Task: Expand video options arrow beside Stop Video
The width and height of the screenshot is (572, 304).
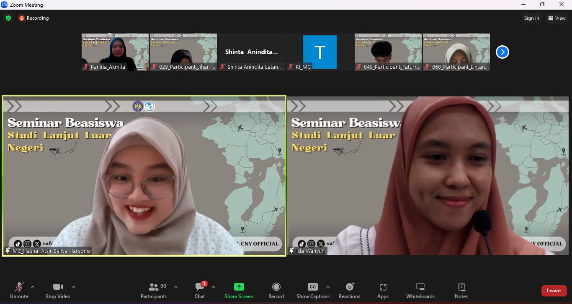Action: [x=74, y=287]
